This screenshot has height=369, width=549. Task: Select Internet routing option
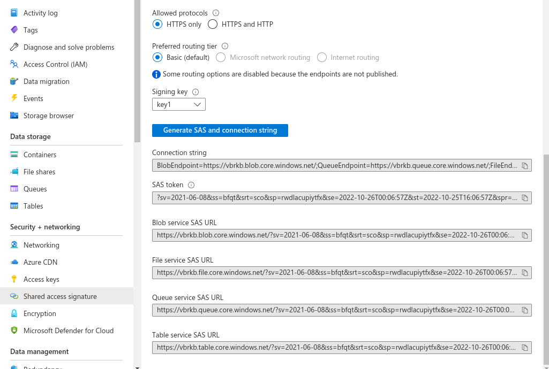pos(322,57)
